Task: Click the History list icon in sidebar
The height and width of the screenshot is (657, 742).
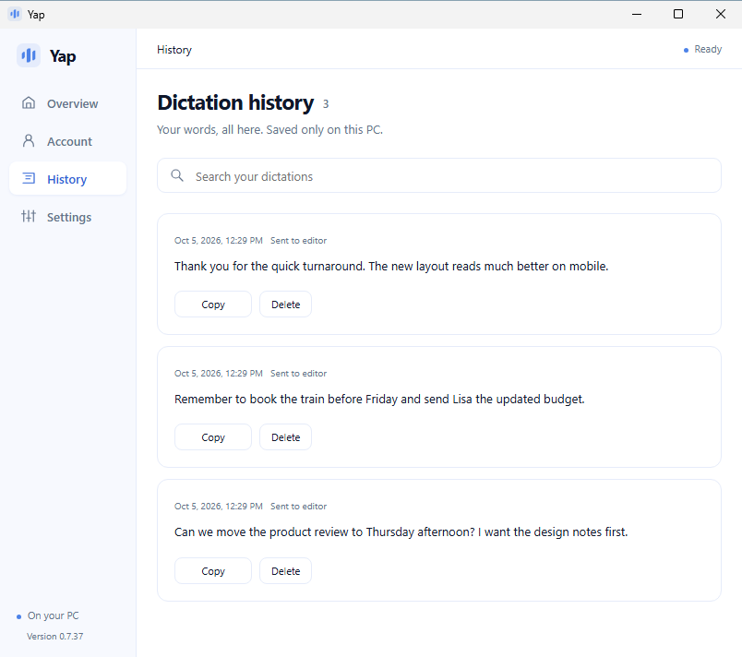Action: pyautogui.click(x=29, y=178)
